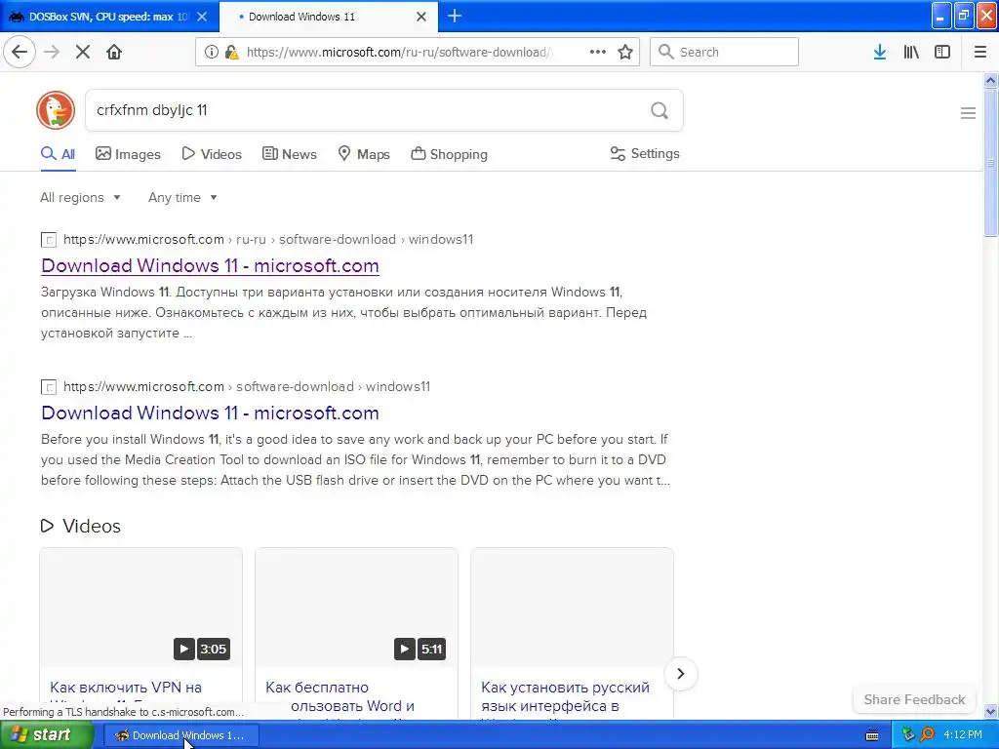Image resolution: width=999 pixels, height=749 pixels.
Task: Click the 4:12 PM clock
Action: [963, 735]
